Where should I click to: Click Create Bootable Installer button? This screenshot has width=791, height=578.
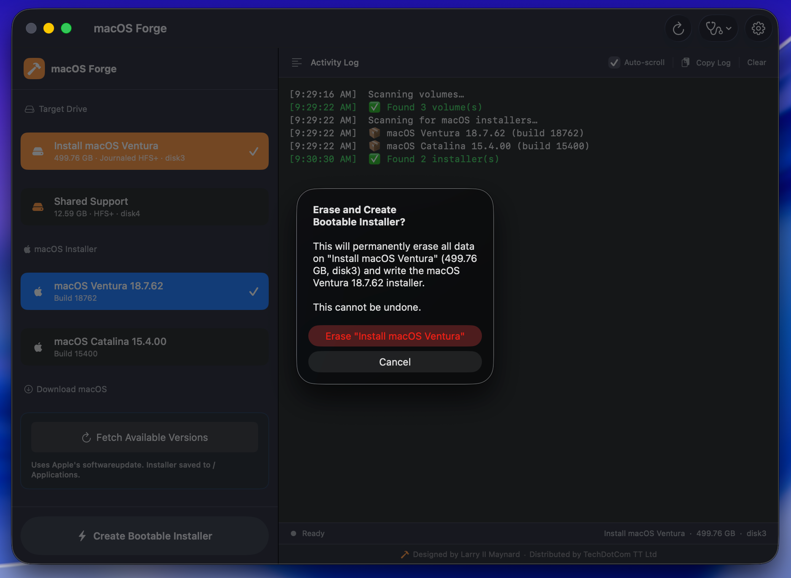[x=145, y=536]
